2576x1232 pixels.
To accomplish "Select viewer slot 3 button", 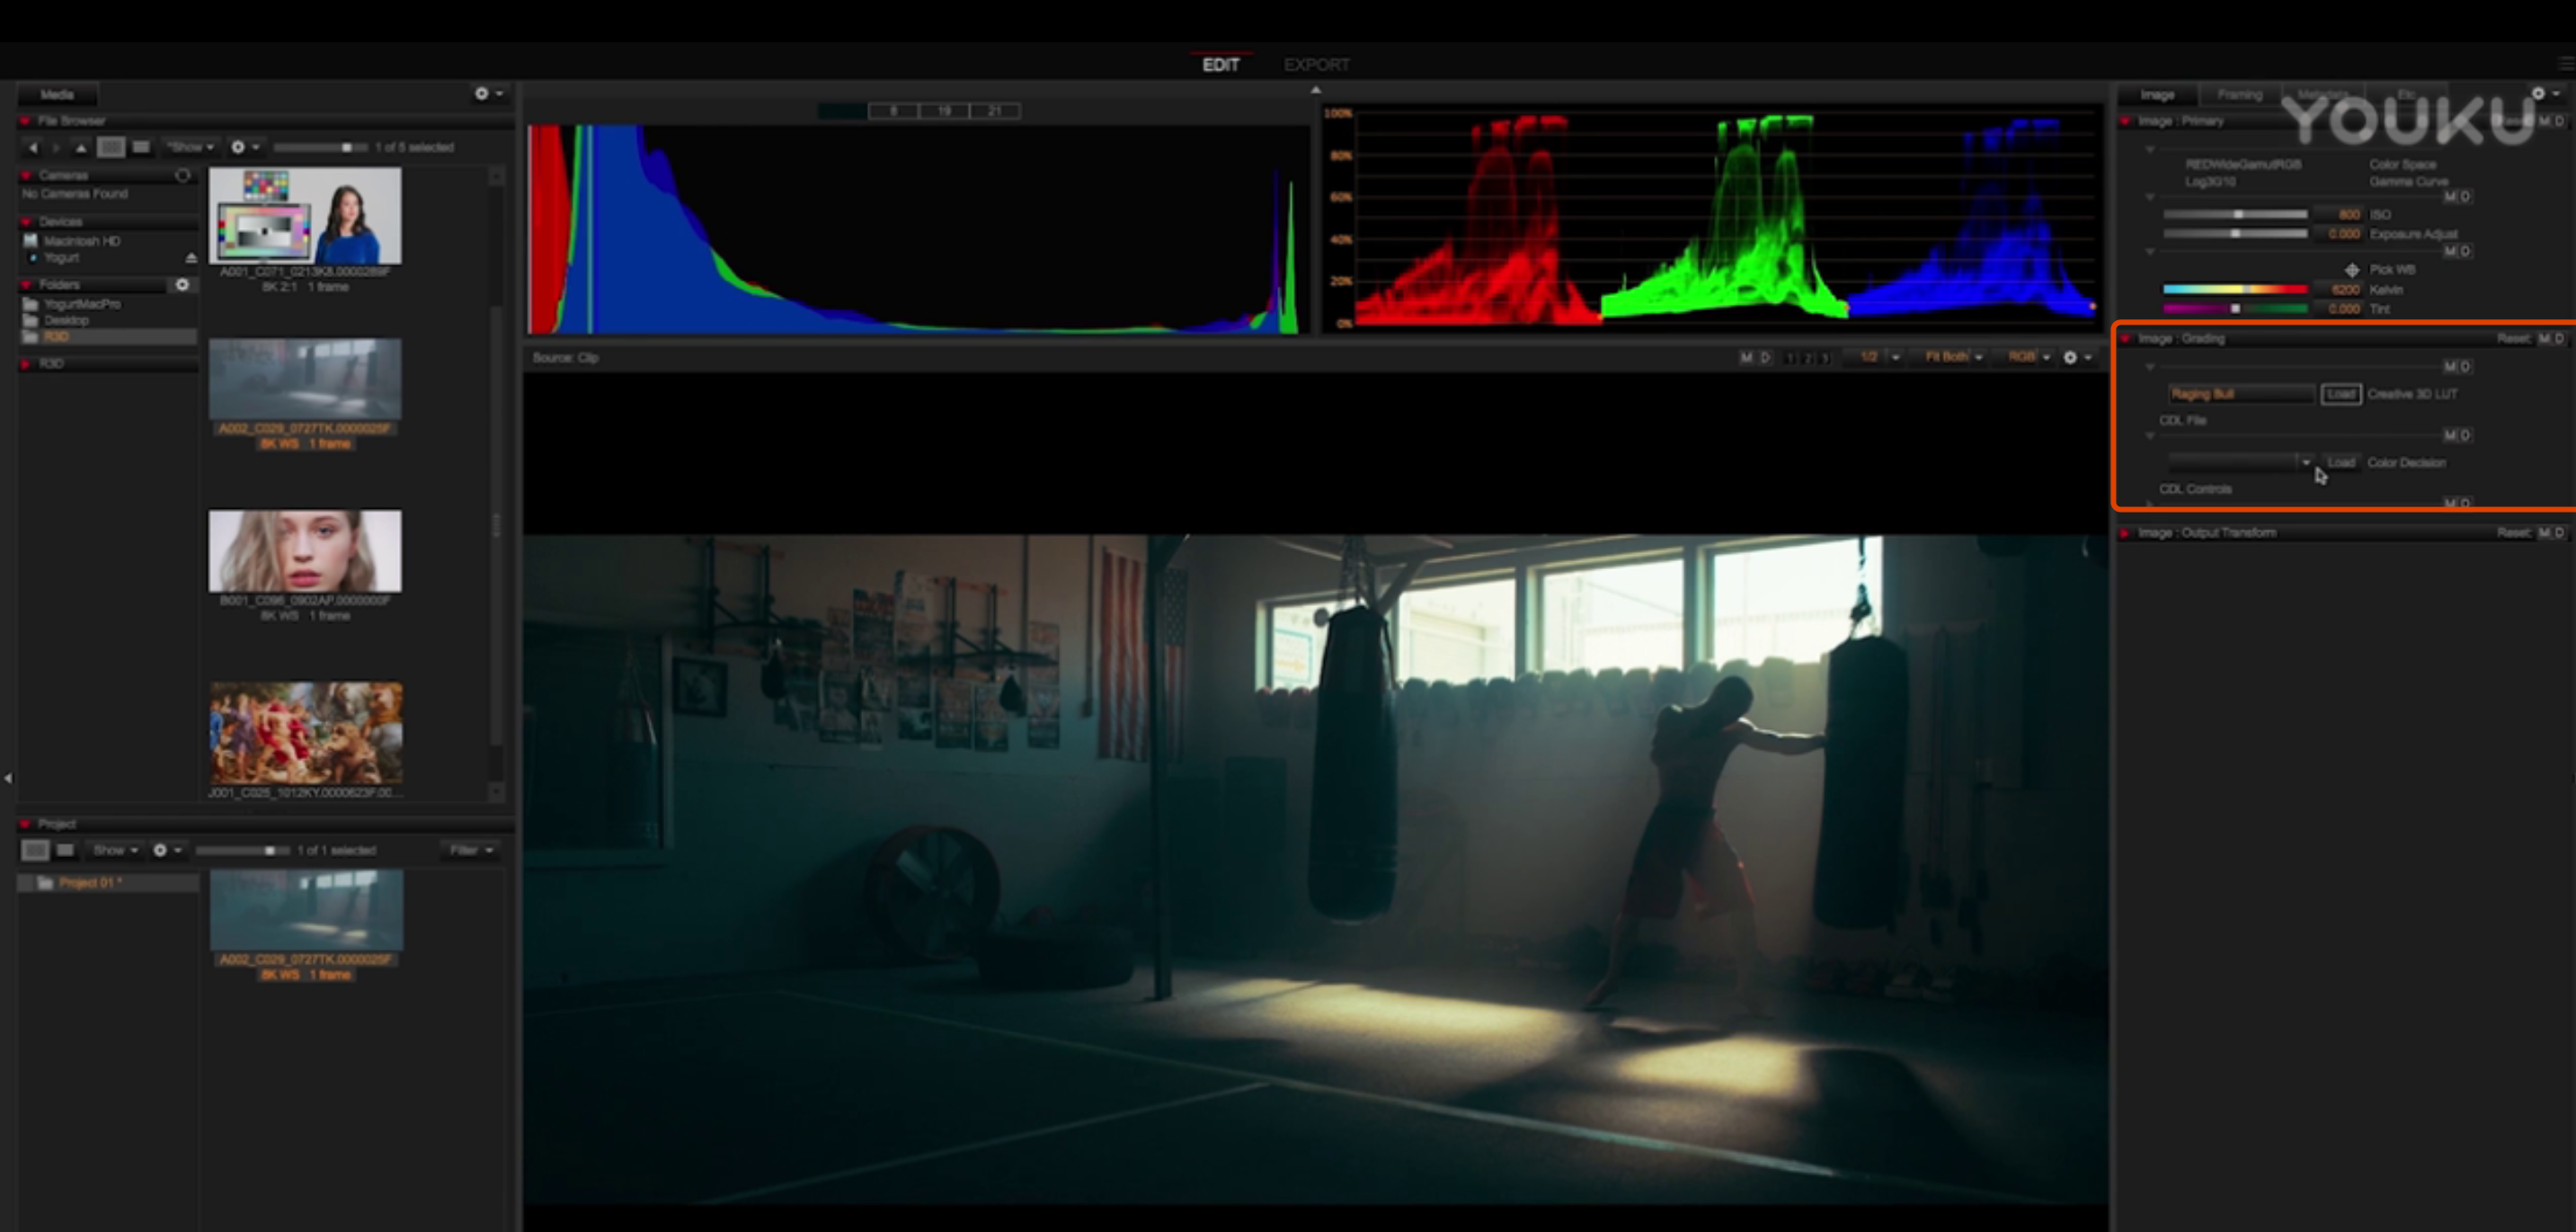I will tap(1824, 358).
